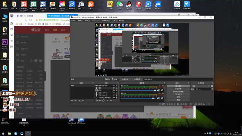Pop out the scene transitions dock panel
This screenshot has height=136, width=242.
tap(212, 83)
